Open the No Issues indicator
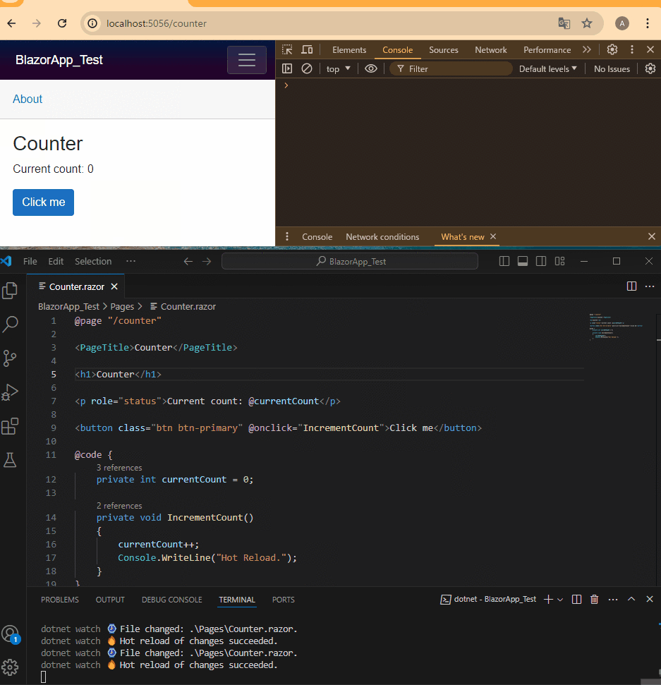The height and width of the screenshot is (685, 661). (x=612, y=68)
